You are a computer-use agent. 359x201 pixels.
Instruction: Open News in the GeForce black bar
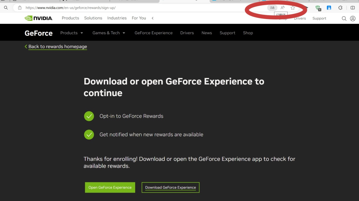click(x=207, y=33)
